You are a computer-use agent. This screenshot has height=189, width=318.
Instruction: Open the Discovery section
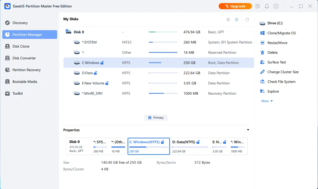(x=30, y=23)
